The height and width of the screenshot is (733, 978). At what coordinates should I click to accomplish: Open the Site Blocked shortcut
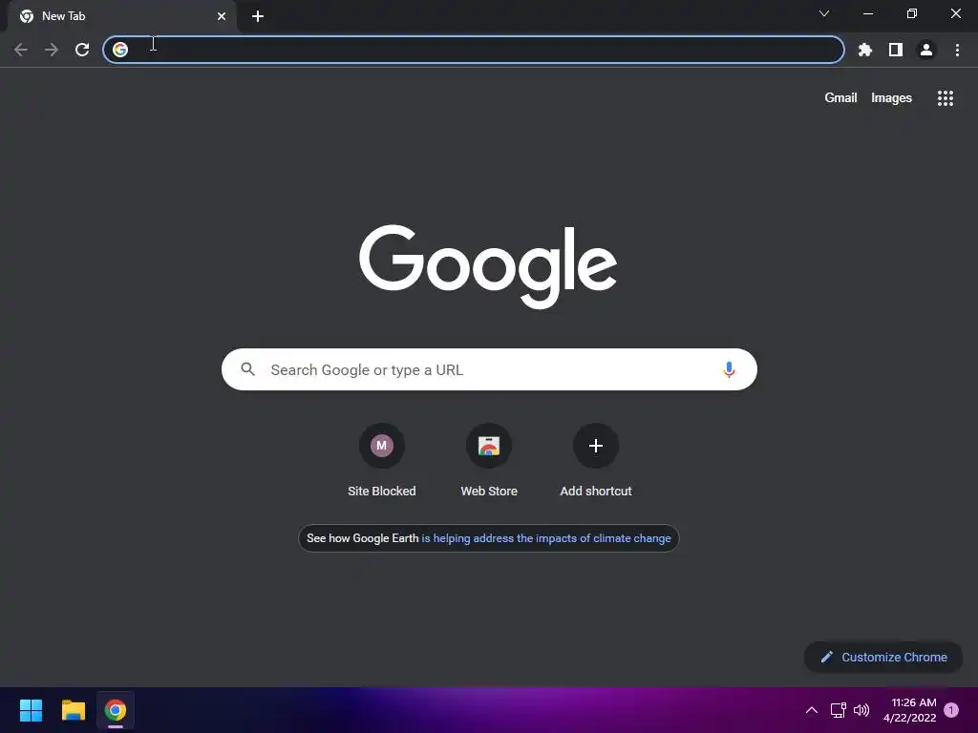[382, 460]
